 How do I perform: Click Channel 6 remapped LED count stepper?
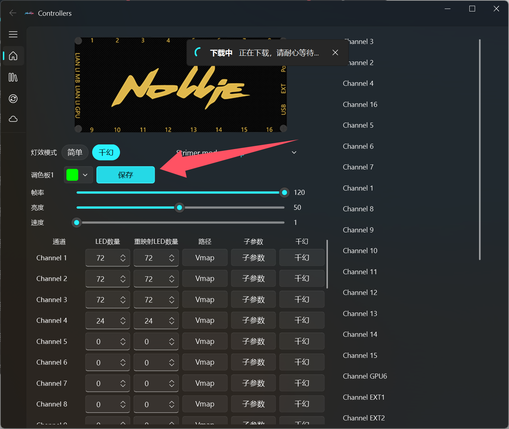click(171, 363)
